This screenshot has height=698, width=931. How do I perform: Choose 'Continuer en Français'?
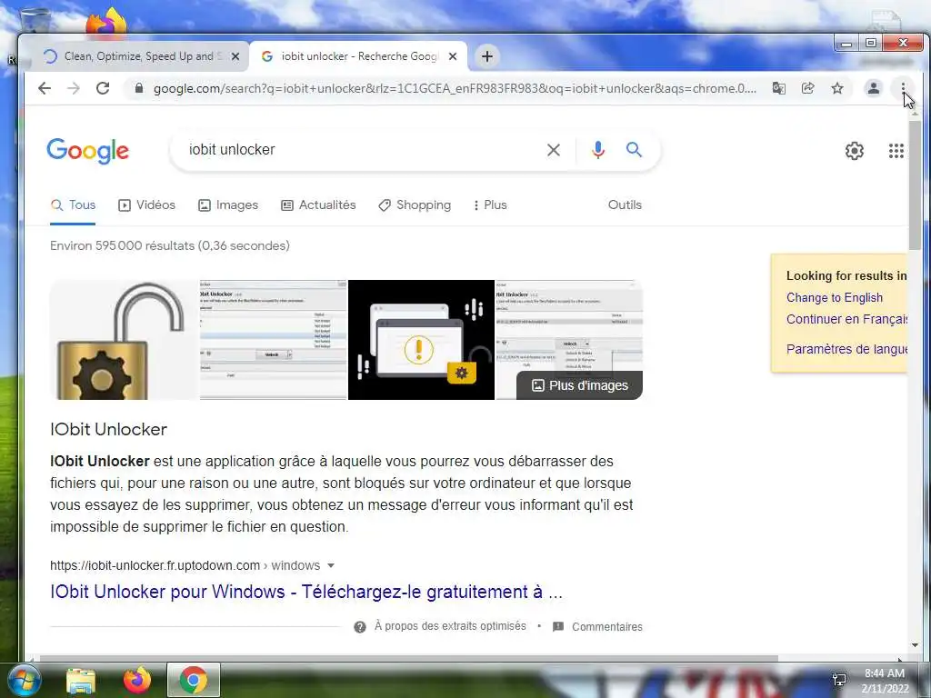(846, 319)
